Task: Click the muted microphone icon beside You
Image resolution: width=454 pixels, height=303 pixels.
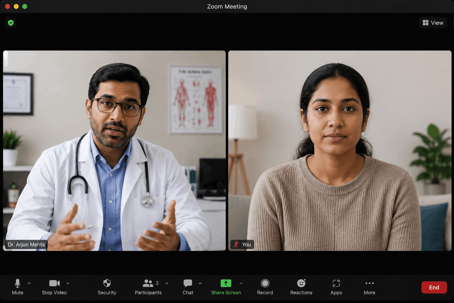Action: tap(236, 244)
